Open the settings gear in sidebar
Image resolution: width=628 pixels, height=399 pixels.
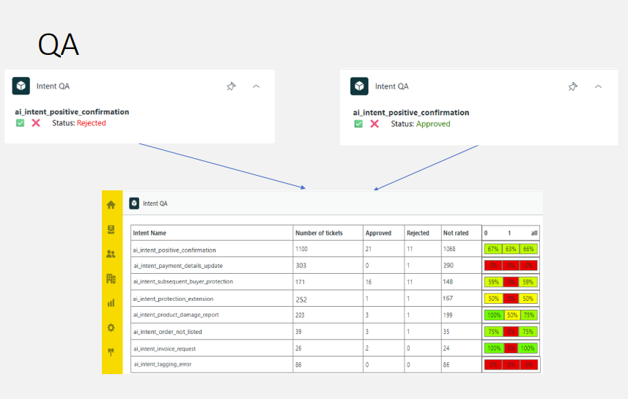[111, 327]
